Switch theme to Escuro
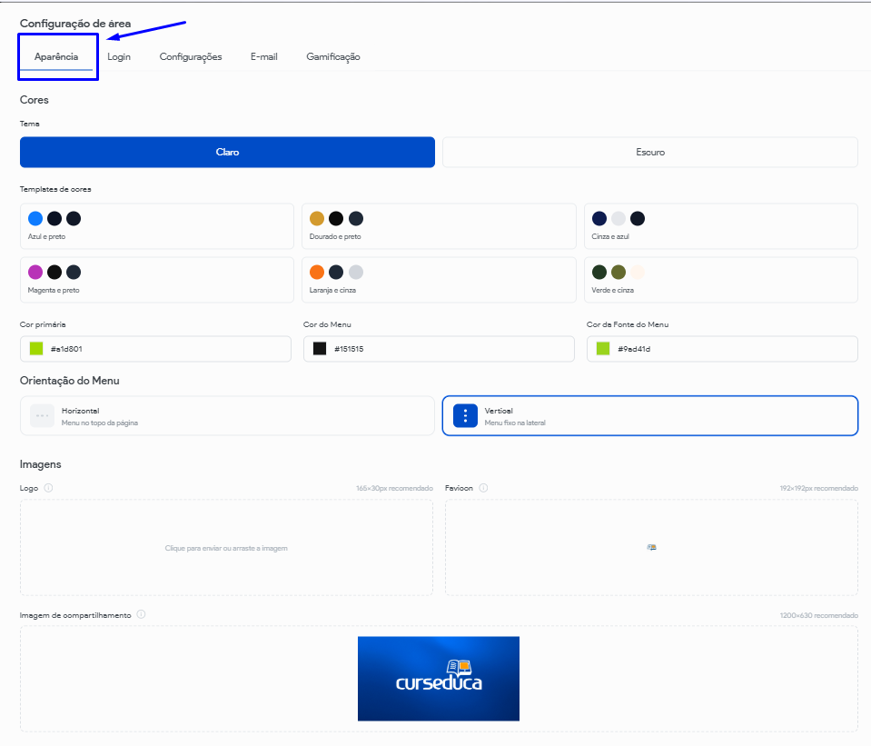 pos(649,153)
